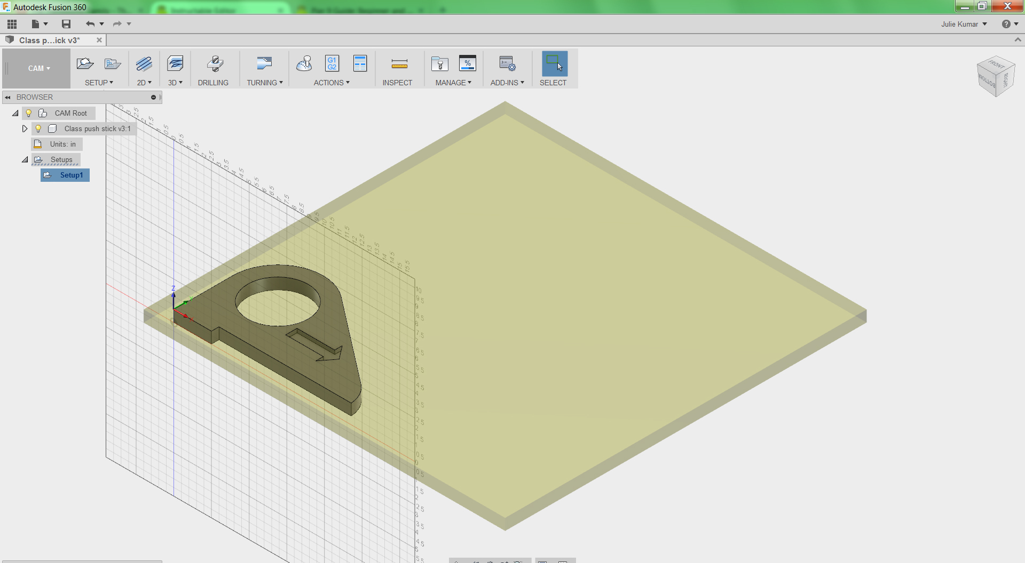
Task: Click the ViewCube orientation control
Action: click(x=996, y=76)
